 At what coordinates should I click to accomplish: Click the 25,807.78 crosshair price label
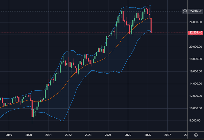196,11
